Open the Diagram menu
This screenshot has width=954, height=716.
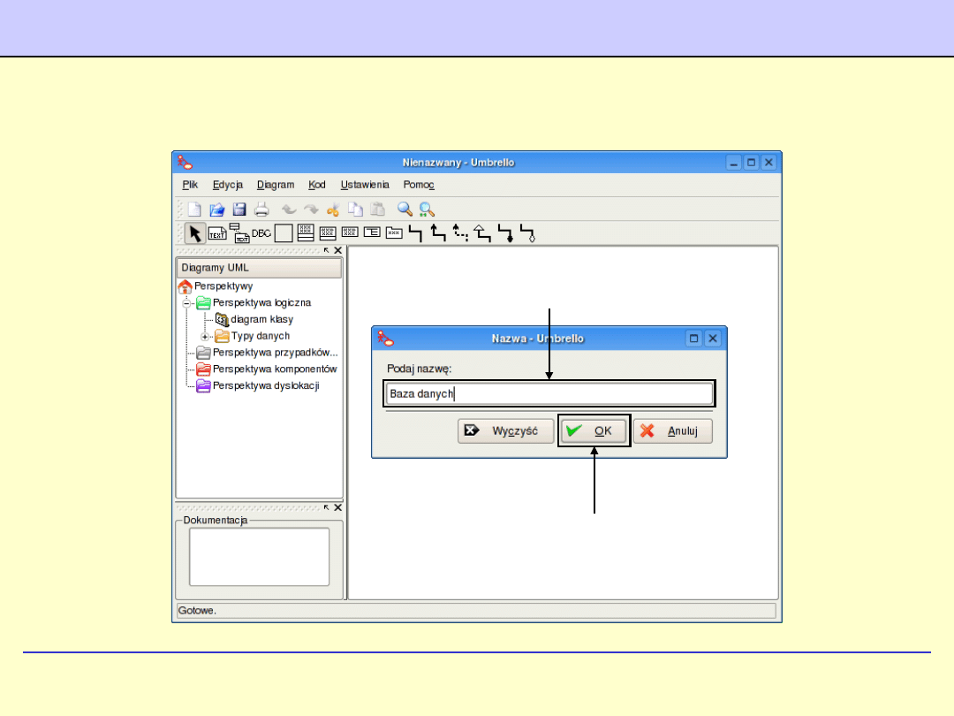point(276,185)
